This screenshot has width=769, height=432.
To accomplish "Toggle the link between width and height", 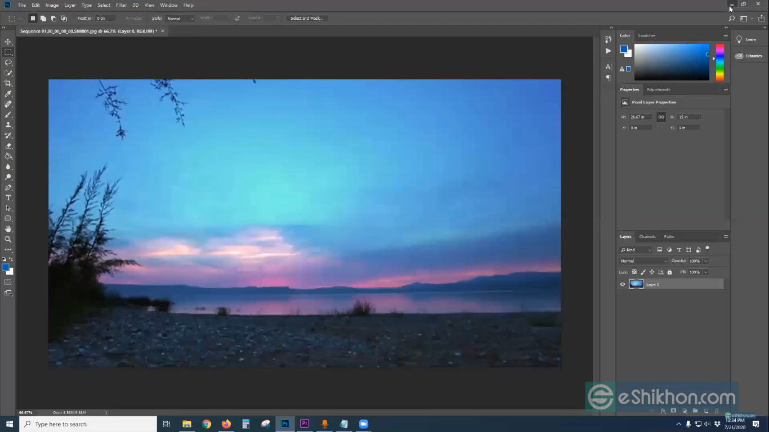I will click(661, 116).
